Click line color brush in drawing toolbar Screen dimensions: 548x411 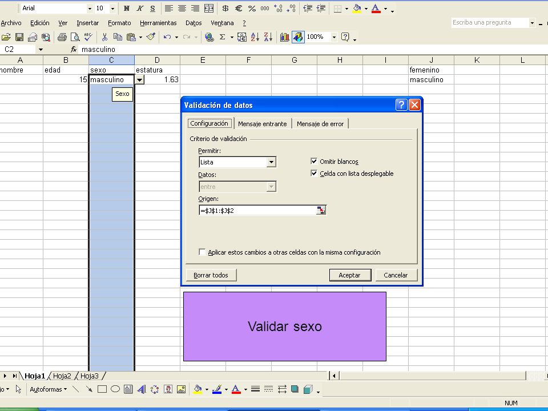(x=217, y=389)
